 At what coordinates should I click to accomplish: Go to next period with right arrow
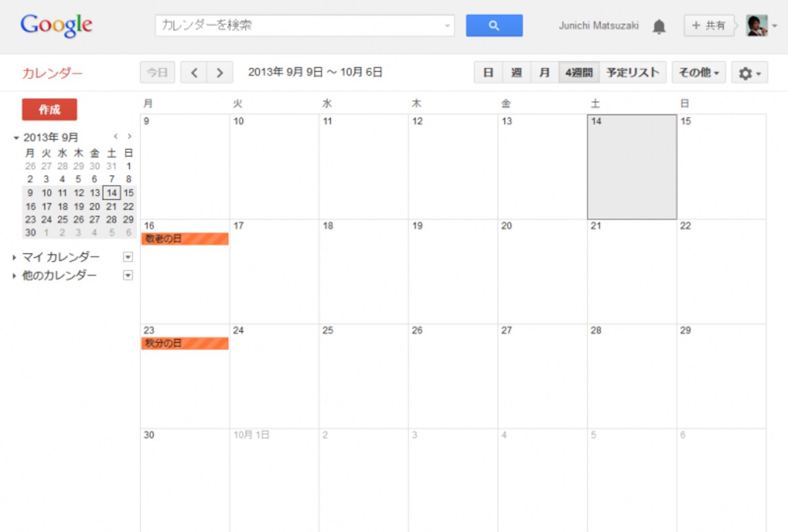tap(220, 73)
